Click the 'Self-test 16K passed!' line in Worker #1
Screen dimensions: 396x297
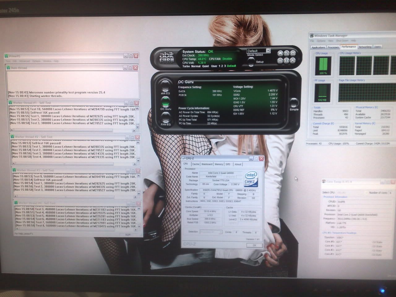[34, 113]
